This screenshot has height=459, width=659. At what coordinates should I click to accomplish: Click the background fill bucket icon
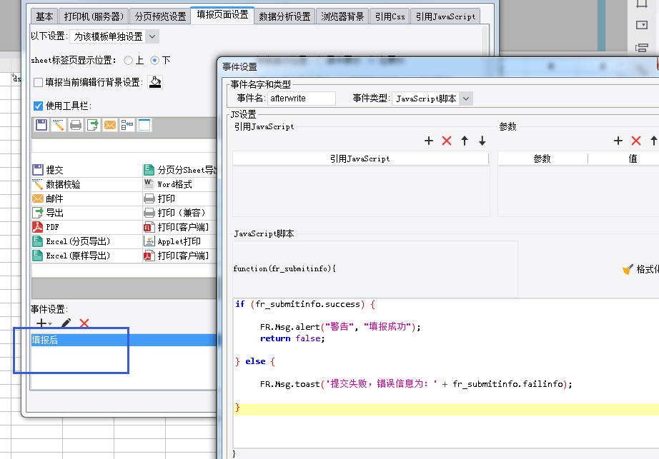pos(155,82)
